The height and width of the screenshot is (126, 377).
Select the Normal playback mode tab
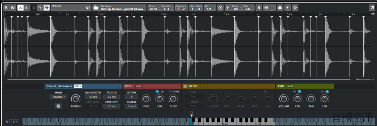(x=51, y=86)
